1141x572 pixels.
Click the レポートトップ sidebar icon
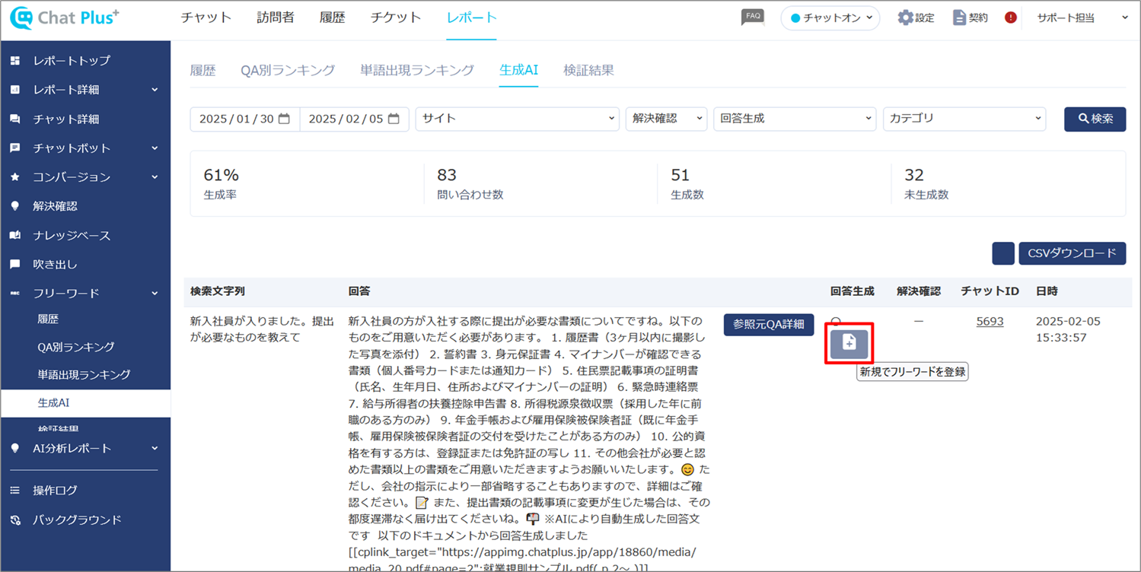click(x=14, y=61)
